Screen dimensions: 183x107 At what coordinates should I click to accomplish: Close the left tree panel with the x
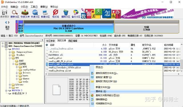pyautogui.click(x=43, y=40)
